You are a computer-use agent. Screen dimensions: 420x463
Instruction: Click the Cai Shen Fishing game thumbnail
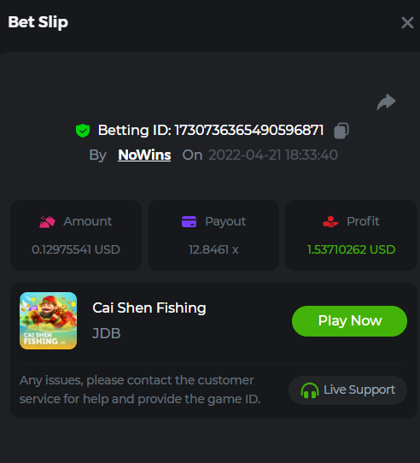(x=48, y=320)
